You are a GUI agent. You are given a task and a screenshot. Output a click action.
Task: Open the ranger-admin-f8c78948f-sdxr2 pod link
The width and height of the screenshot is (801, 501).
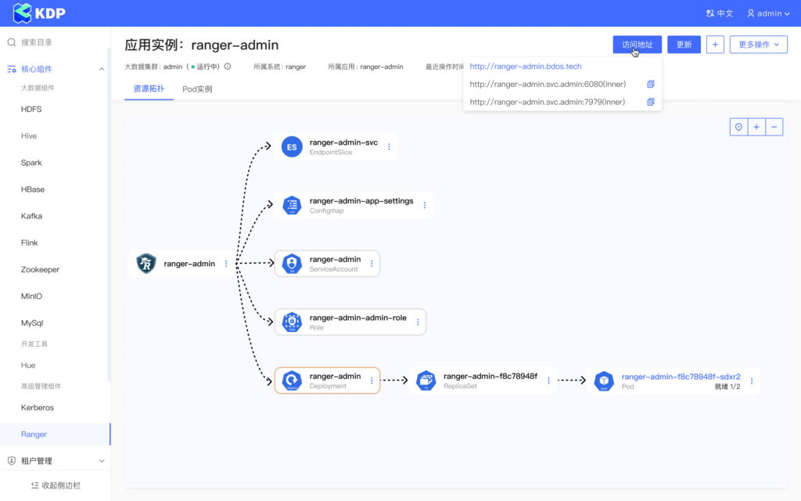pyautogui.click(x=681, y=377)
